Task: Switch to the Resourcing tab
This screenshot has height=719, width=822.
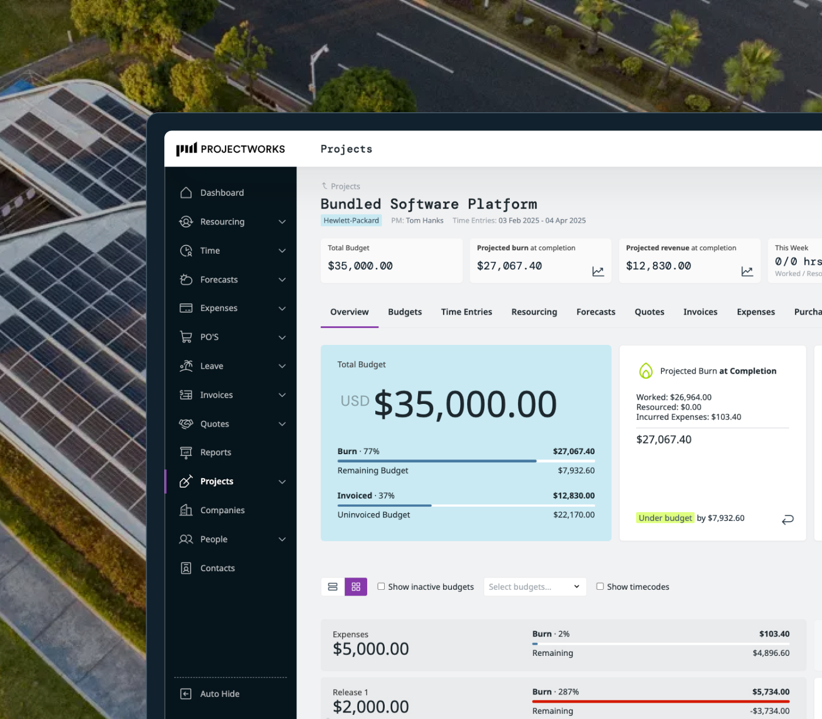Action: 534,312
